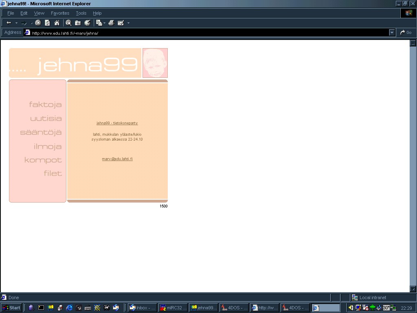Click the marv@edu.lahti.fi email link
The height and width of the screenshot is (313, 417).
point(117,159)
